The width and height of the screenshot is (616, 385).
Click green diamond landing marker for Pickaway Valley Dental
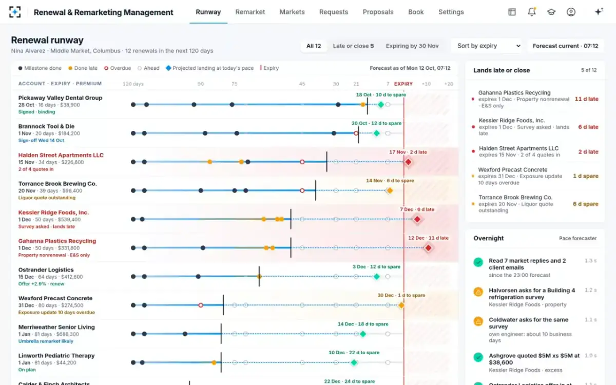[x=380, y=104]
